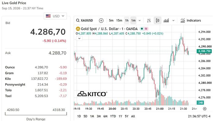This screenshot has width=214, height=121.
Task: Add symbol with the plus circle icon
Action: [101, 20]
